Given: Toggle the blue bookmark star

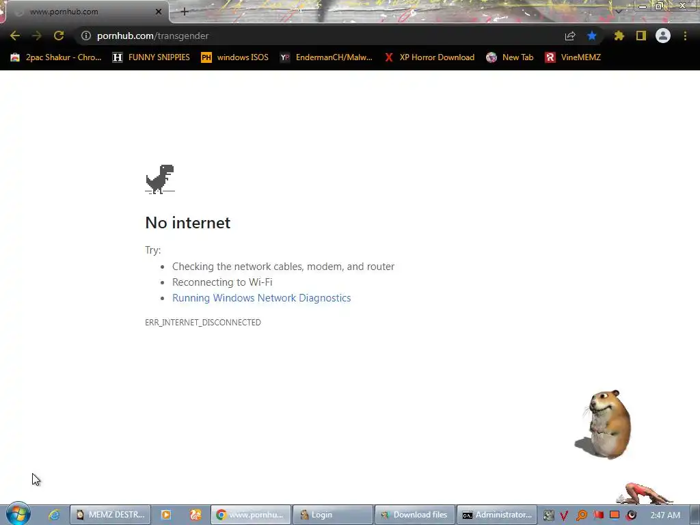Looking at the screenshot, I should (592, 36).
